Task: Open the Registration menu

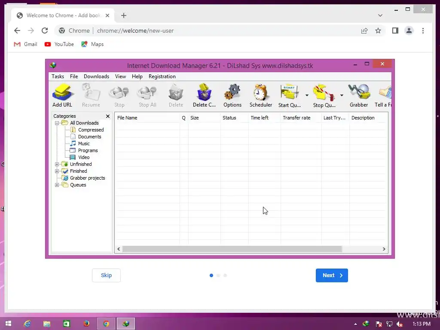Action: point(162,76)
